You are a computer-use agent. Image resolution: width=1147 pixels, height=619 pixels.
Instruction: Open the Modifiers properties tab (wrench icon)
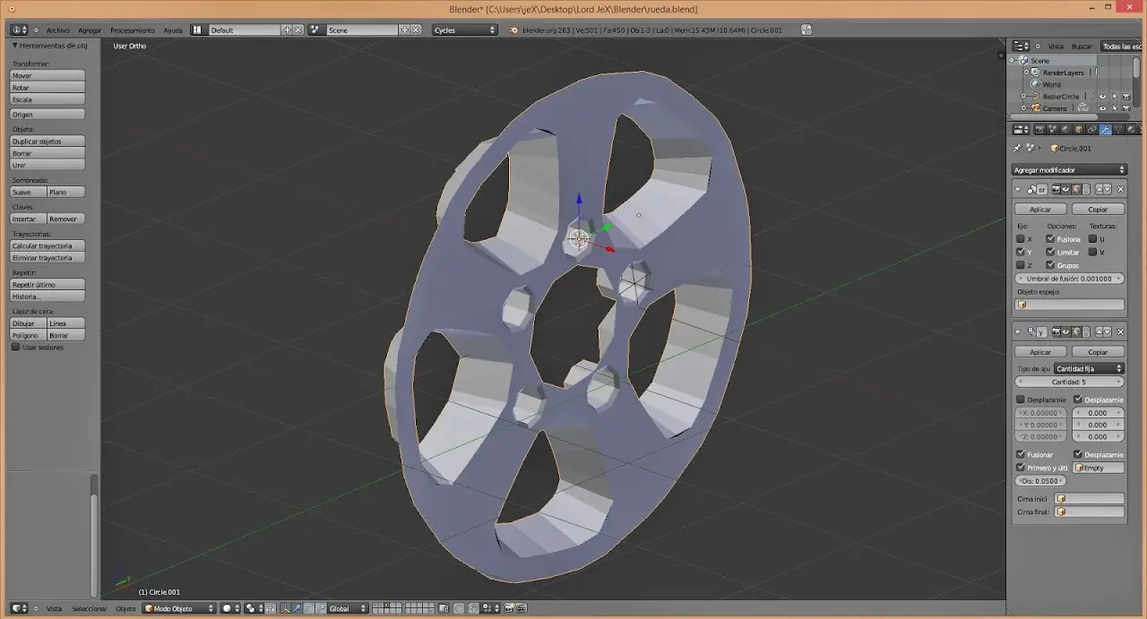pyautogui.click(x=1106, y=130)
